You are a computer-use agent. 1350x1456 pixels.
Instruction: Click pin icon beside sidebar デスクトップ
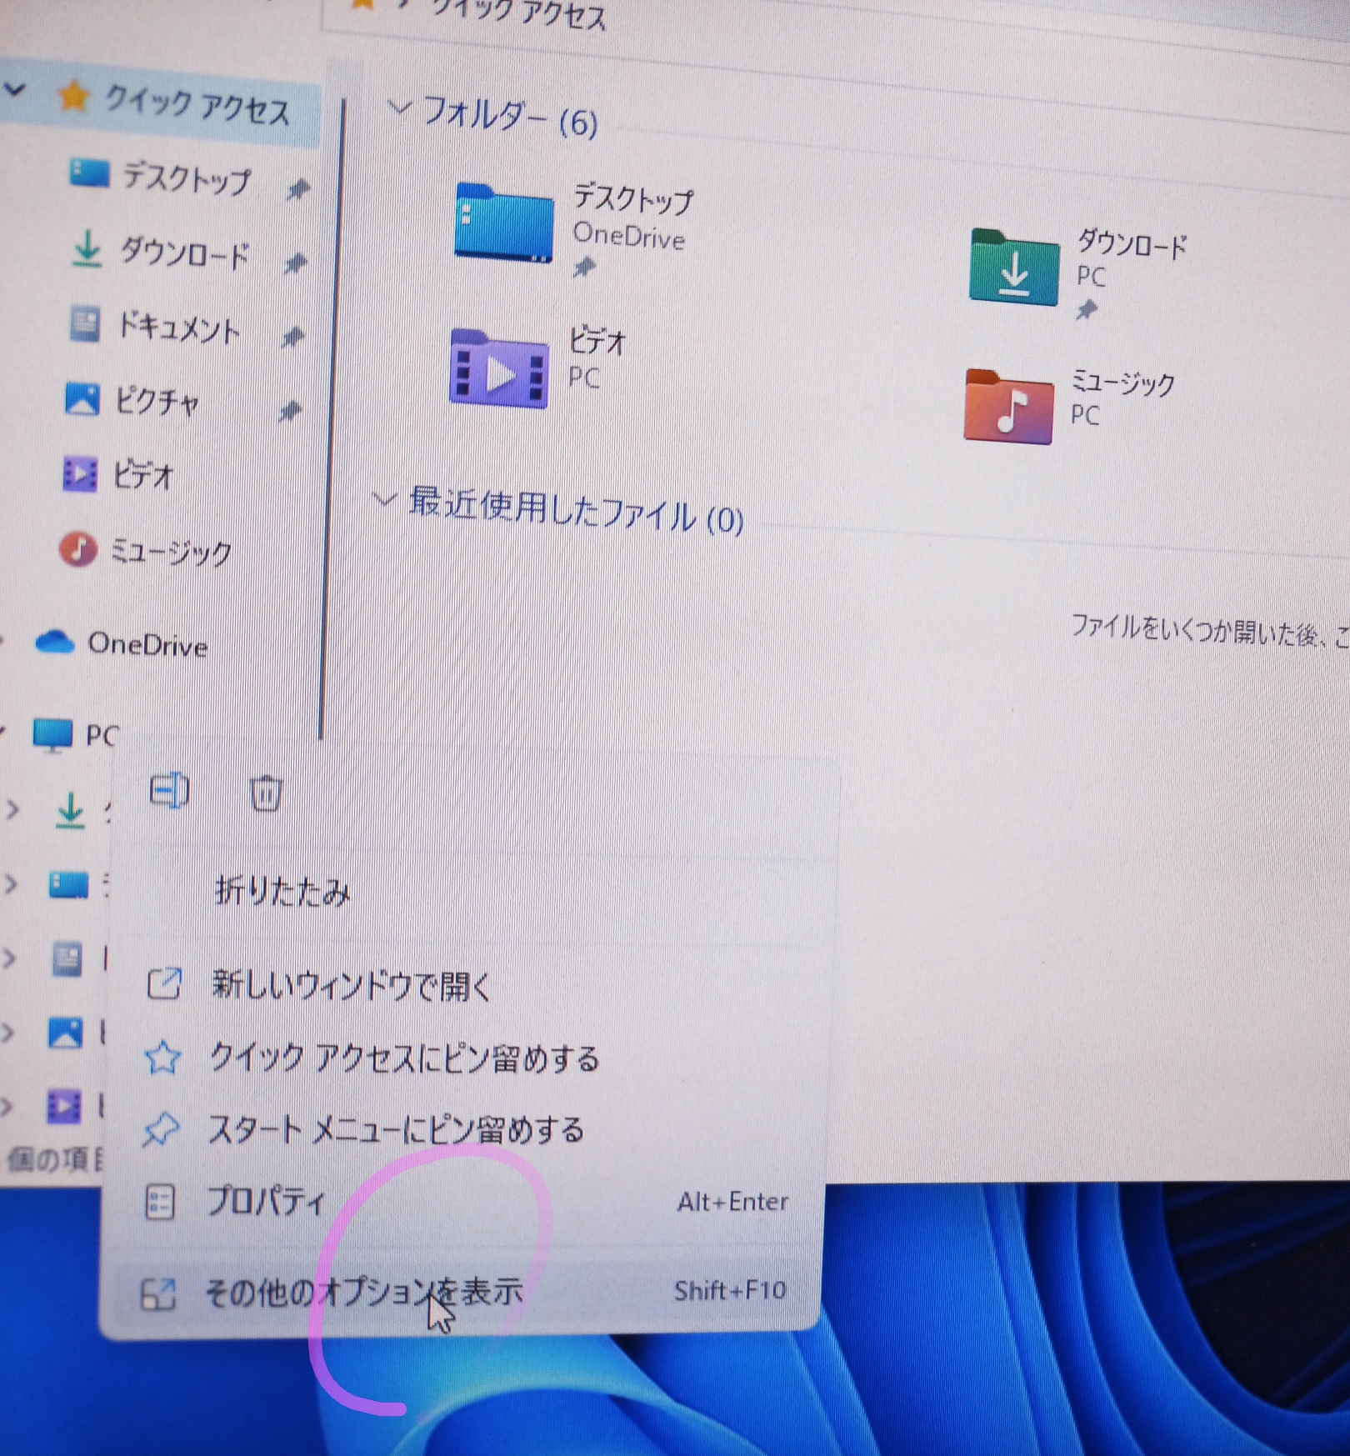tap(297, 191)
